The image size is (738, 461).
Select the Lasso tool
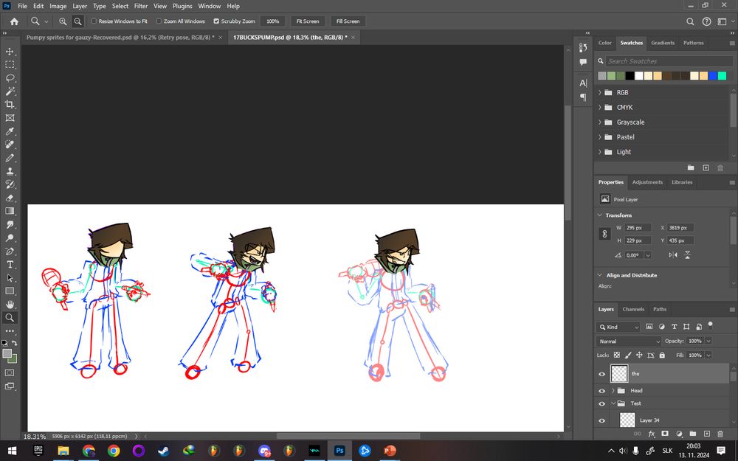pos(10,77)
